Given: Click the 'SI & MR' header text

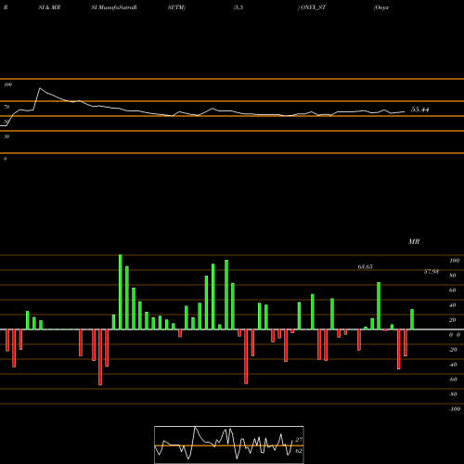Looking at the screenshot, I should 49,7.
